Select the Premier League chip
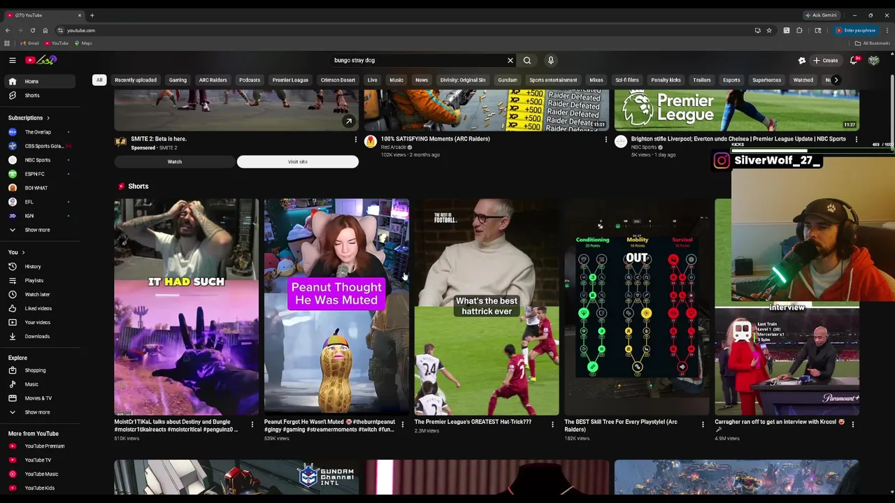 [x=290, y=80]
